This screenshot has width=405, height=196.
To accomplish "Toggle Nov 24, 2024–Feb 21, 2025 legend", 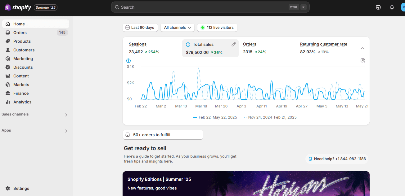I will pyautogui.click(x=270, y=117).
